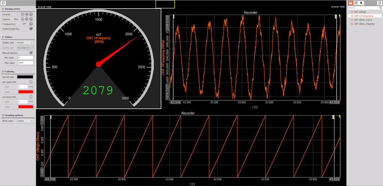This screenshot has width=383, height=186.
Task: Click the CNT 1/Frequency label on gauge
Action: (98, 38)
